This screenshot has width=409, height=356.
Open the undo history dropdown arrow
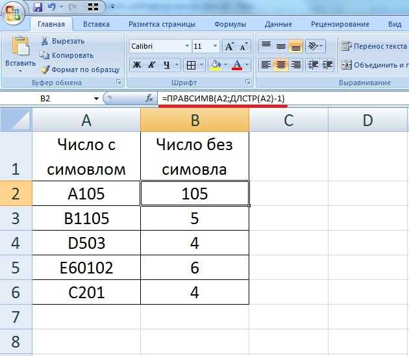click(62, 6)
